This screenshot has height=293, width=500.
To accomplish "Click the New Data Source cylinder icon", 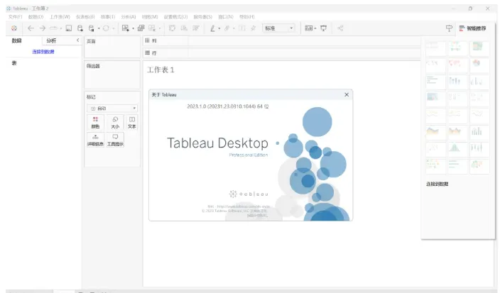I will coord(80,28).
